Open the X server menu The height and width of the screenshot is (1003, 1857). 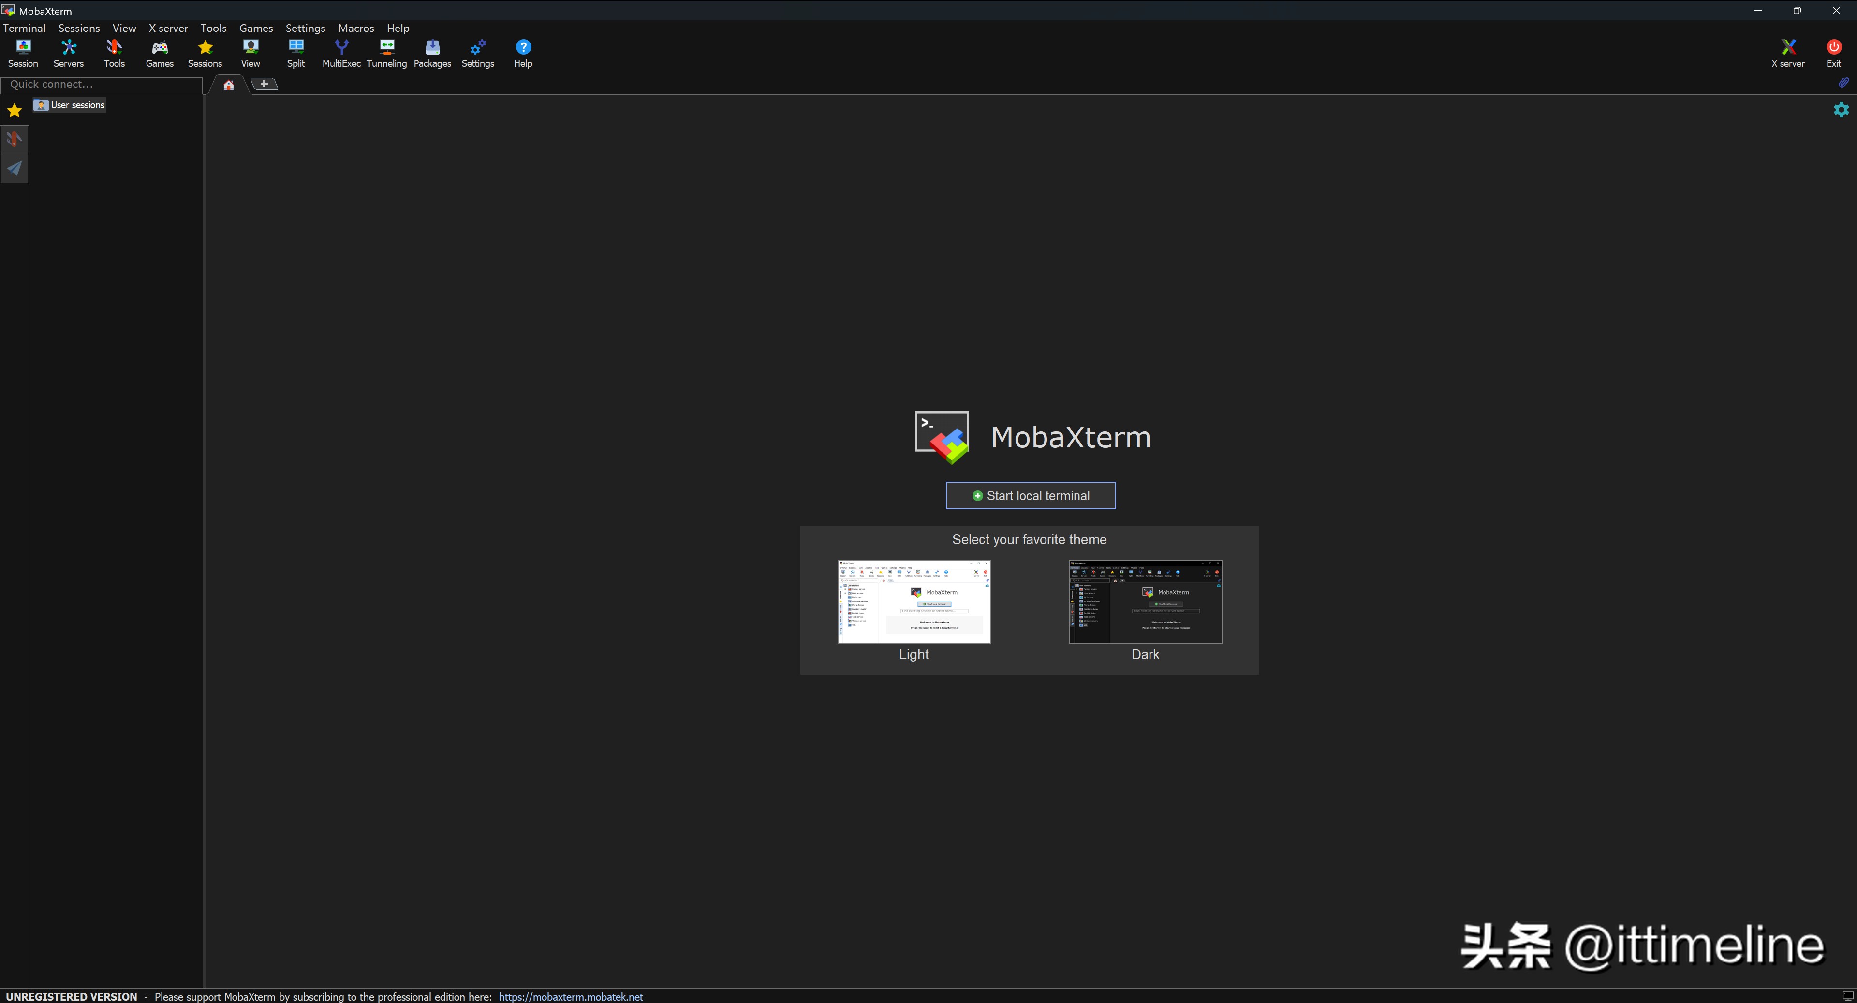(x=168, y=28)
